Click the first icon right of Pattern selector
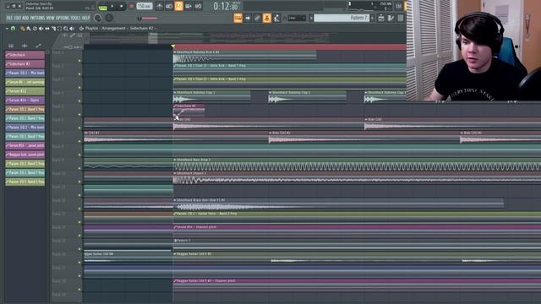This screenshot has width=541, height=304. pyautogui.click(x=381, y=18)
